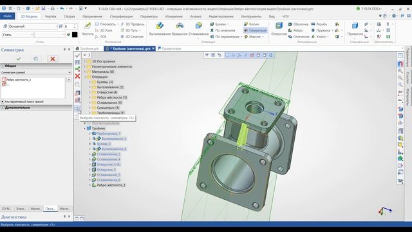Select the Резьба tool
412x232 pixels.
click(x=319, y=24)
